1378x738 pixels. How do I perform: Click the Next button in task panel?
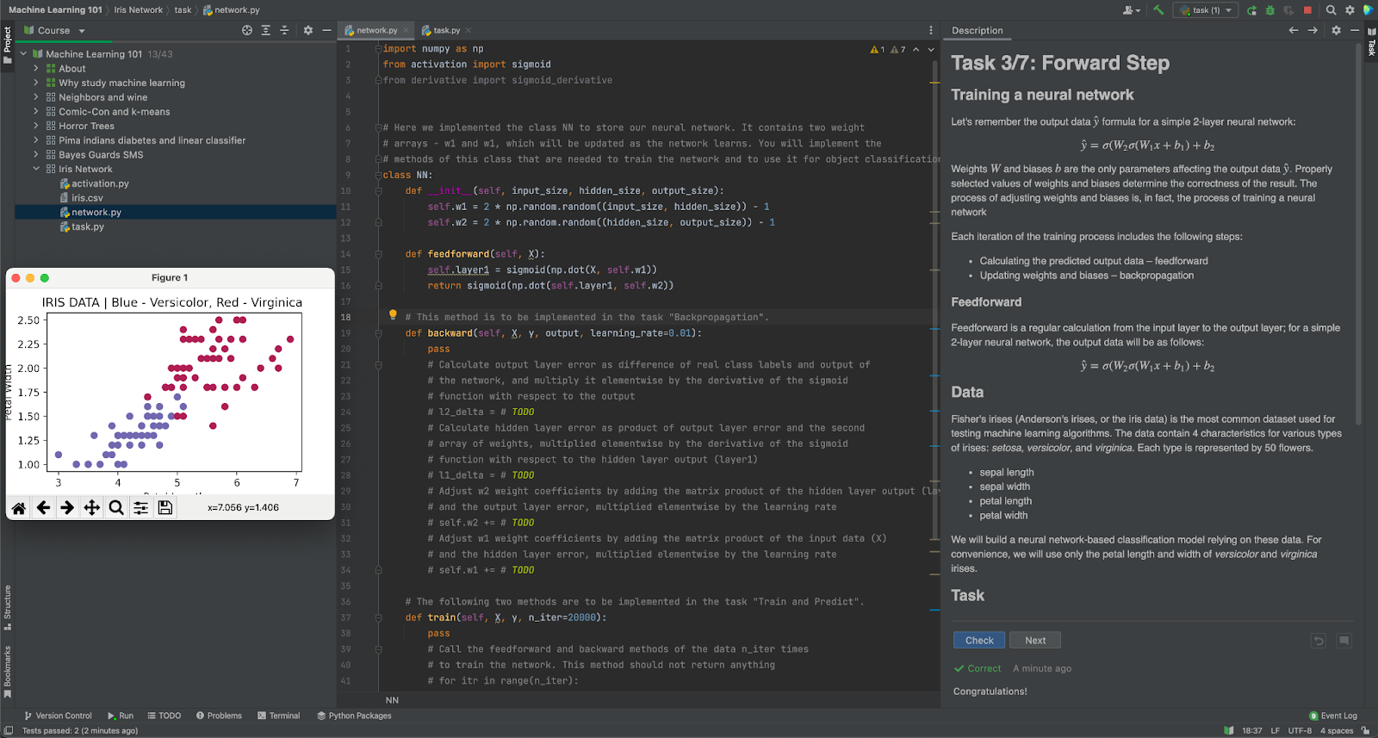click(x=1034, y=640)
